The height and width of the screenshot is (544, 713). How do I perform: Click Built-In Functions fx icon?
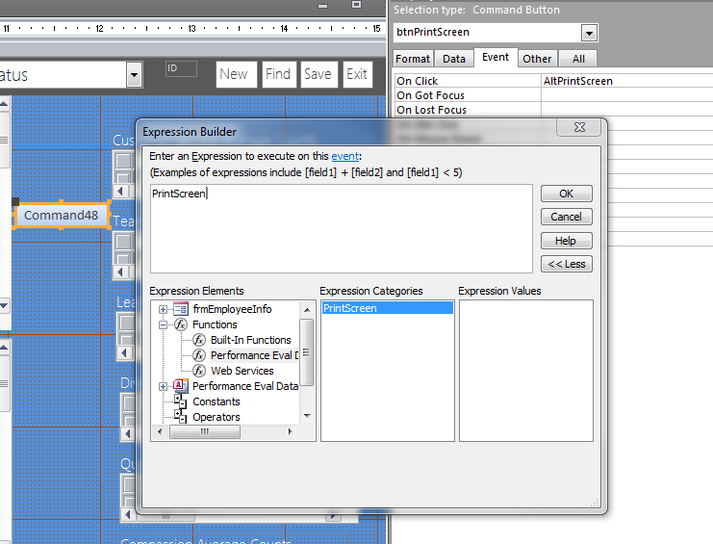point(199,340)
